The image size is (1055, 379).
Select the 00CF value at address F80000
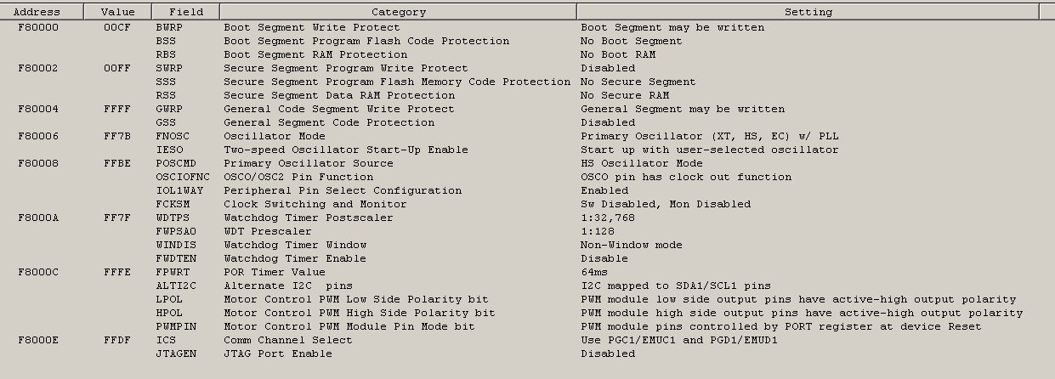pyautogui.click(x=117, y=27)
